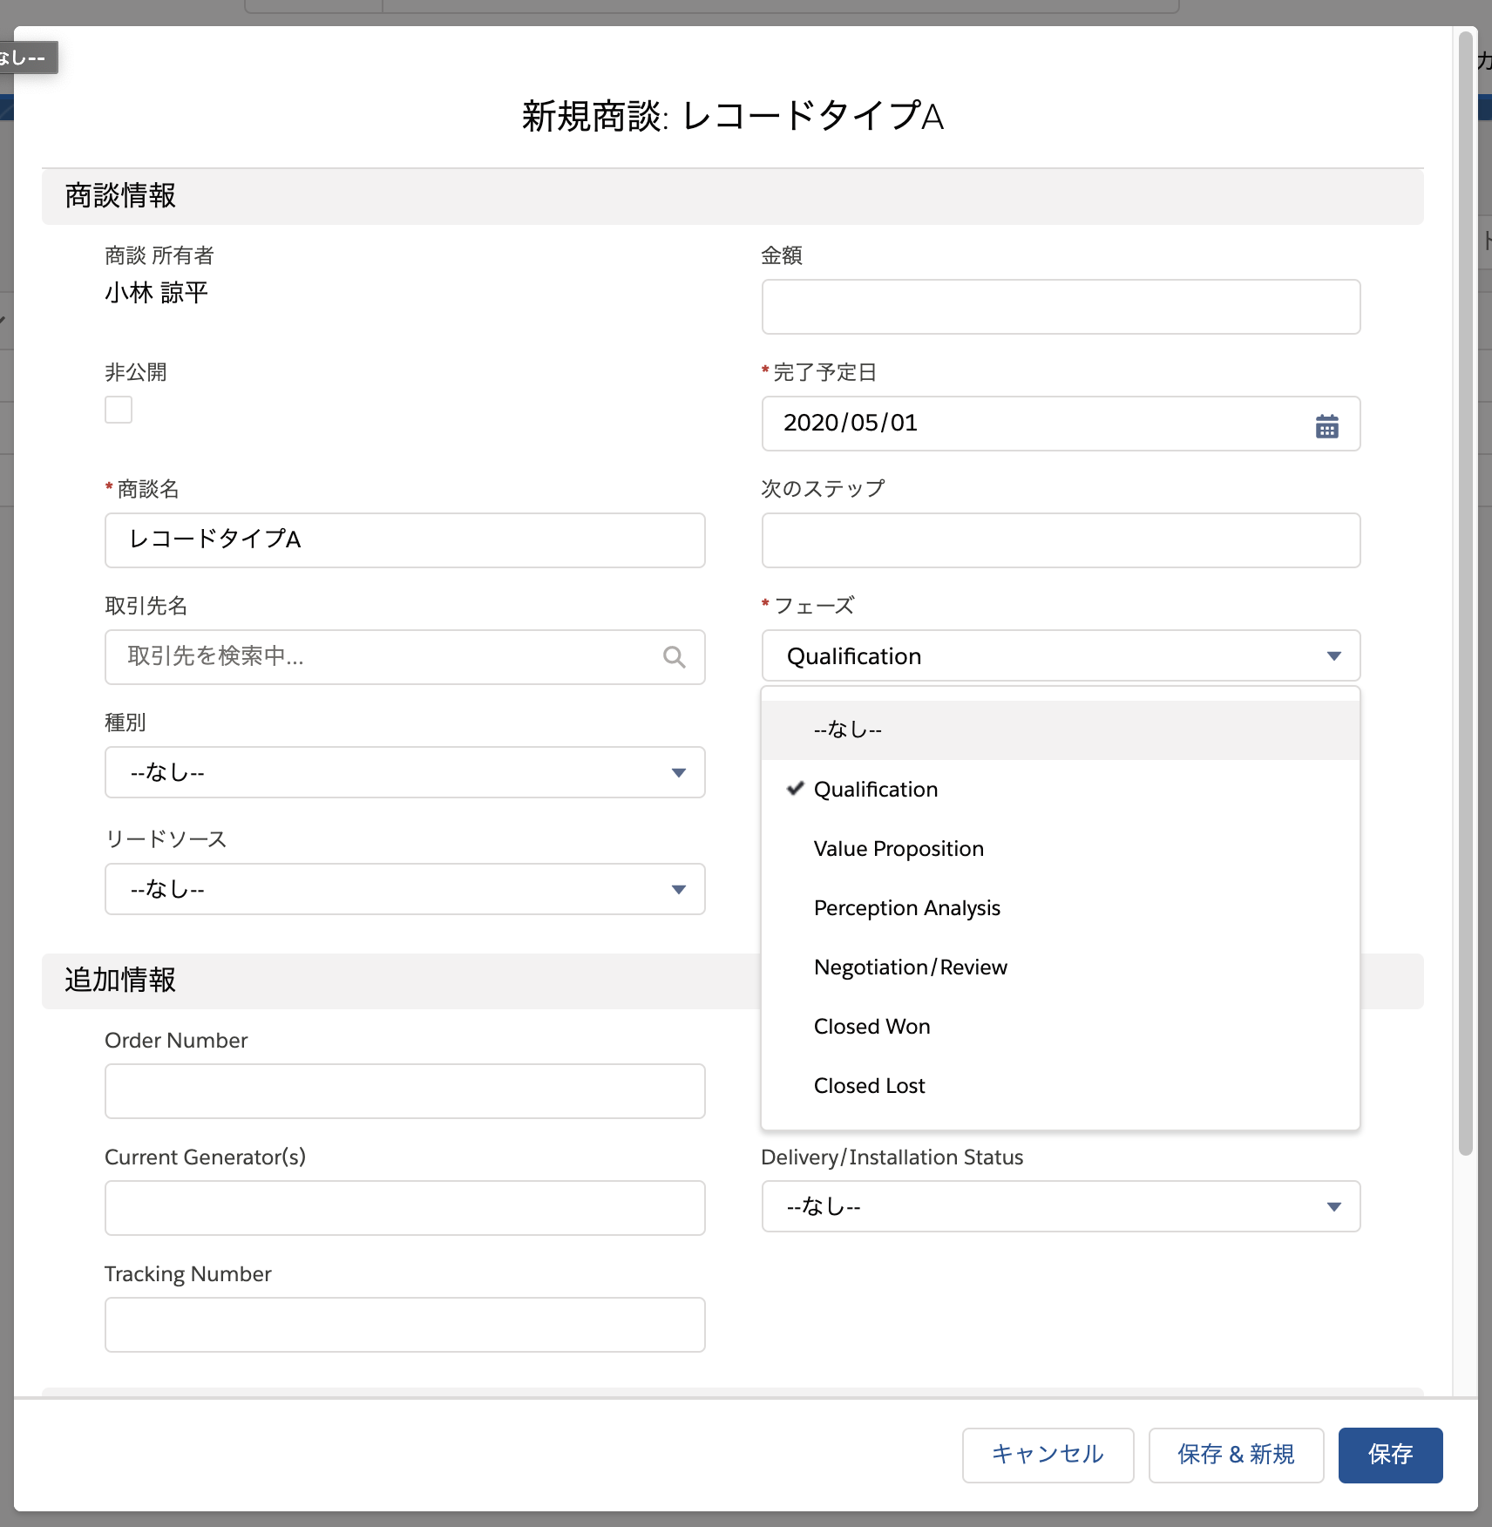This screenshot has height=1527, width=1492.
Task: Click the 保存 button
Action: click(1390, 1455)
